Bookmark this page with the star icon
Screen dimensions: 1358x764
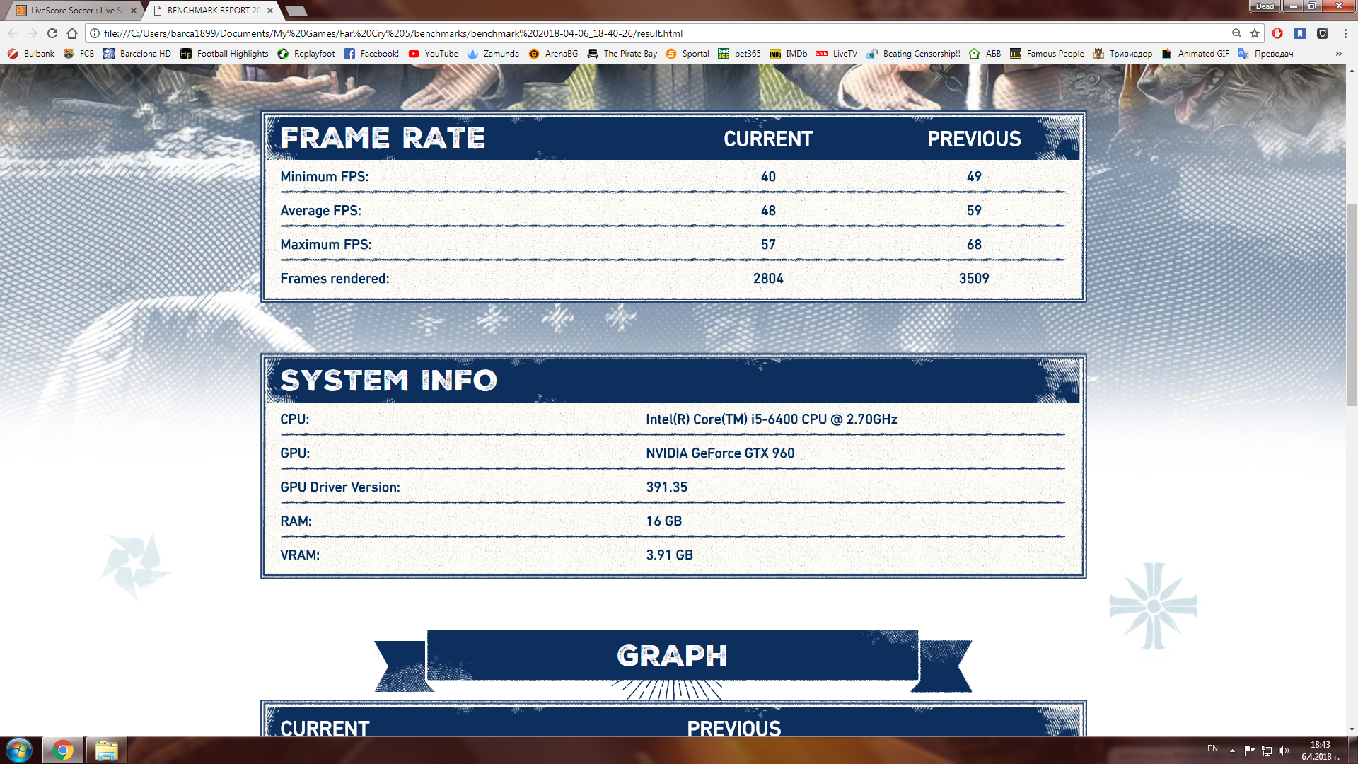point(1255,33)
